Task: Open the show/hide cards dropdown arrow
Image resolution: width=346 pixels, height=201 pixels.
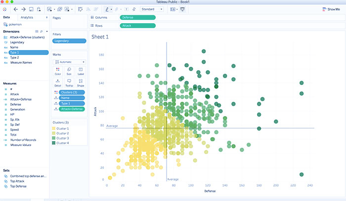Action: [x=177, y=9]
